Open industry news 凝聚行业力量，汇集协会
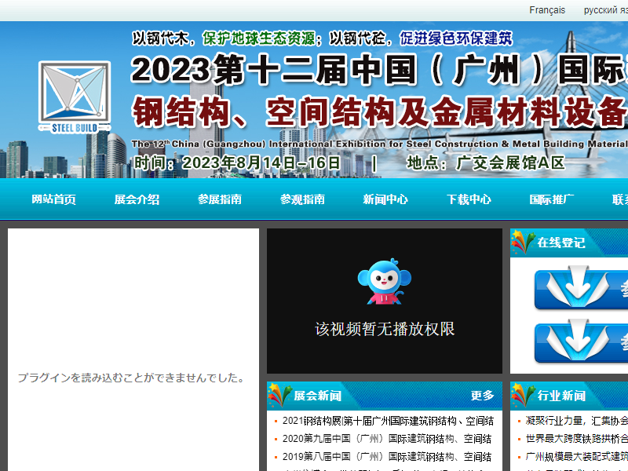The height and width of the screenshot is (471, 628). point(577,421)
